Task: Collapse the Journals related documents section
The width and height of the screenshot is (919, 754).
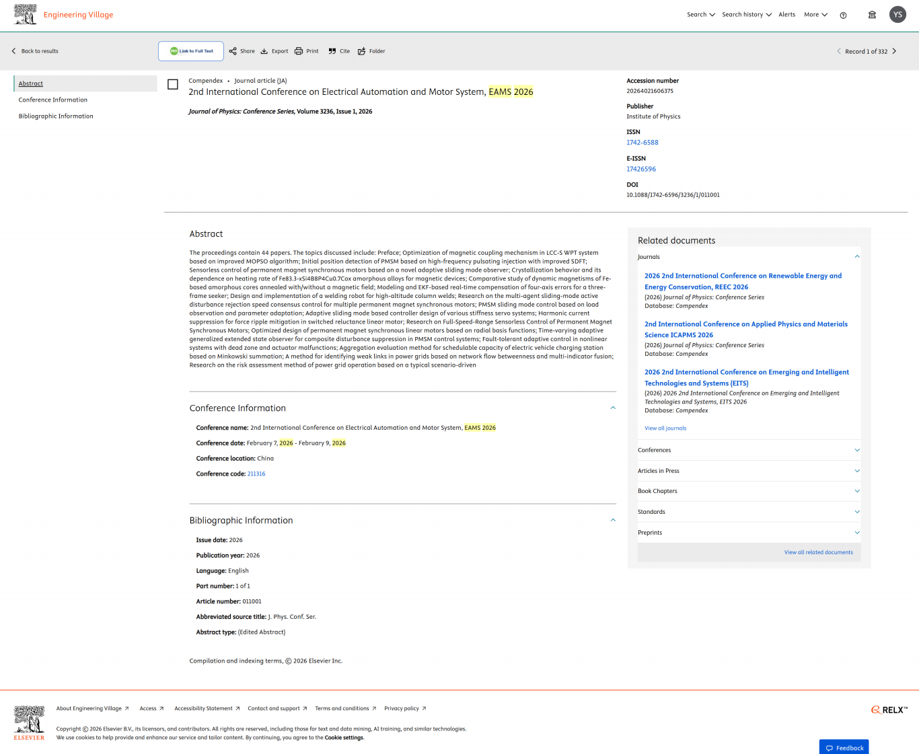Action: [x=857, y=256]
